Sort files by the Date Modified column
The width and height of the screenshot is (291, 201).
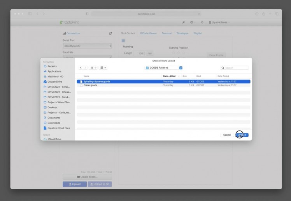click(170, 76)
